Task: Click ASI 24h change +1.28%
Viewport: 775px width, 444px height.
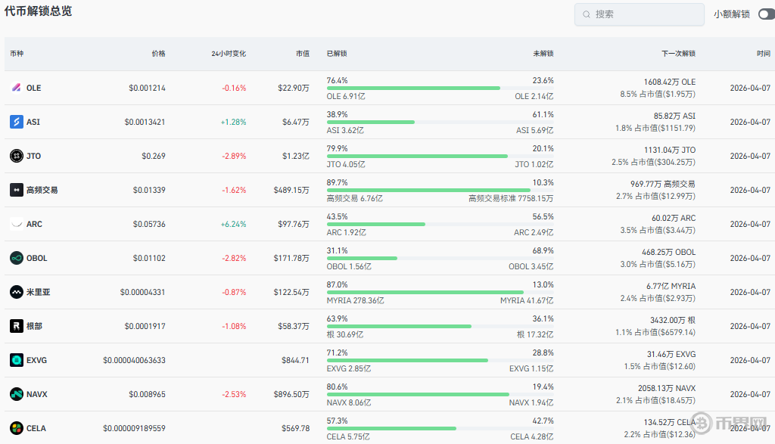Action: pyautogui.click(x=233, y=122)
